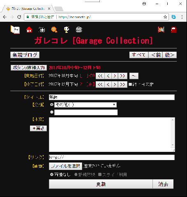The width and height of the screenshot is (187, 197).
Task: Click the dark red lock icon
Action: (173, 30)
